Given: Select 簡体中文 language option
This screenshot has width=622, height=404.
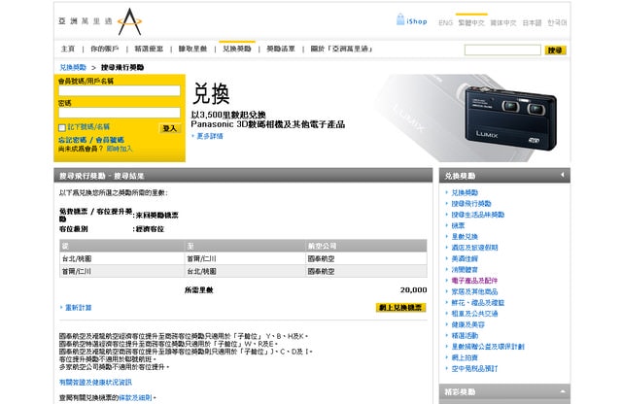Looking at the screenshot, I should [503, 23].
